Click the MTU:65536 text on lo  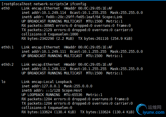click(x=73, y=95)
